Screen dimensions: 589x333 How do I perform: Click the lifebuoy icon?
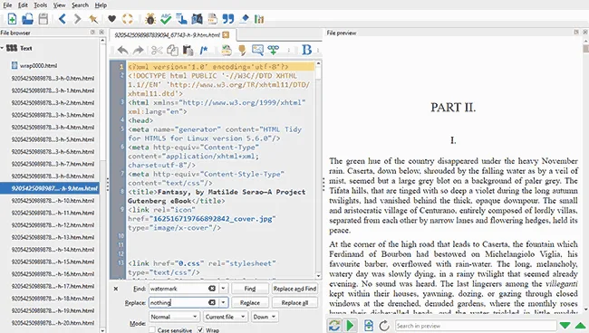(x=128, y=19)
